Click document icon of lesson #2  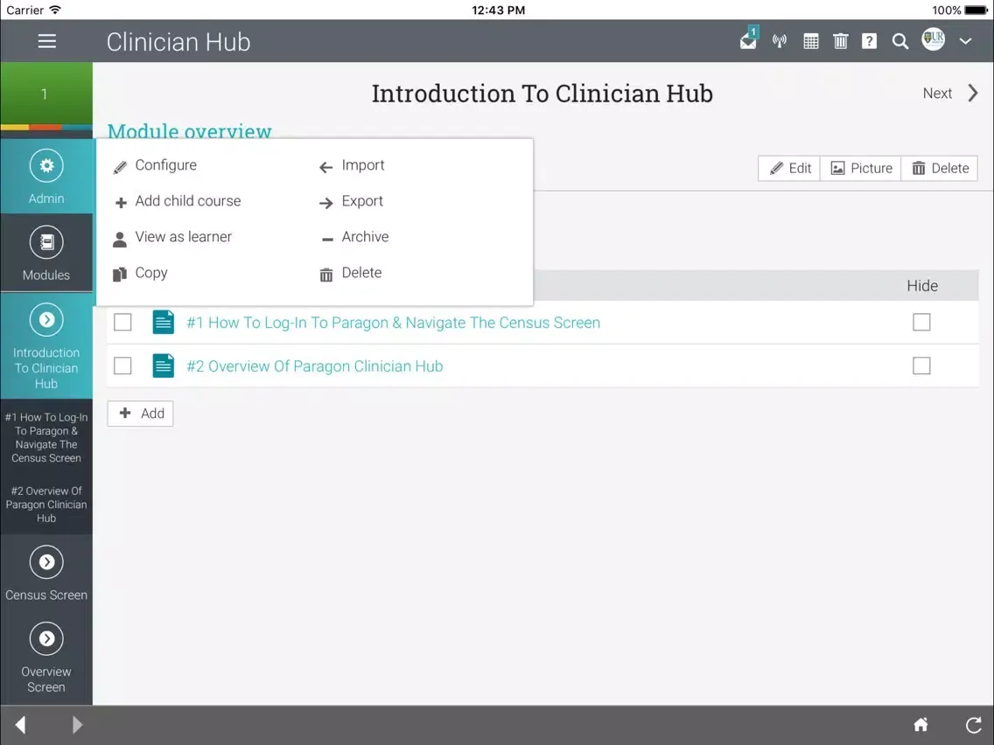click(163, 366)
